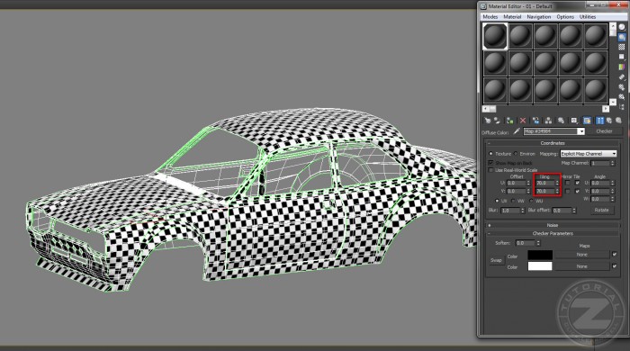Open the Options menu
Viewport: 630px width, 351px height.
pyautogui.click(x=565, y=17)
